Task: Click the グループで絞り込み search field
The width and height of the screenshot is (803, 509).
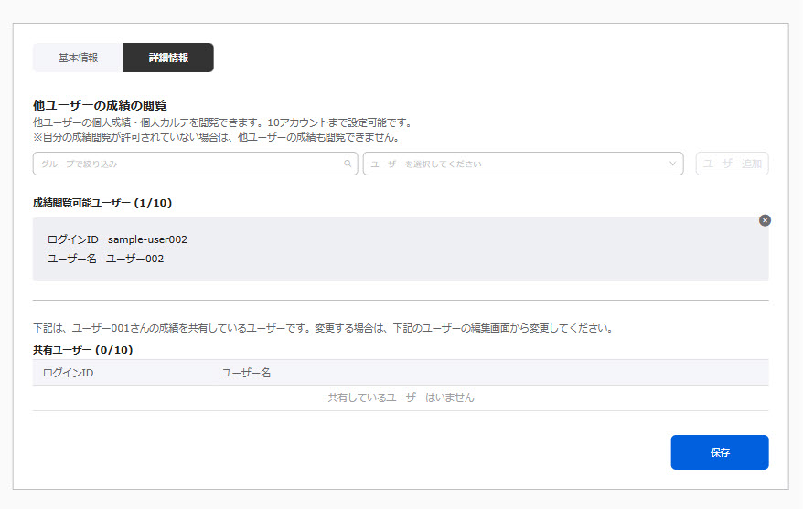Action: 195,164
